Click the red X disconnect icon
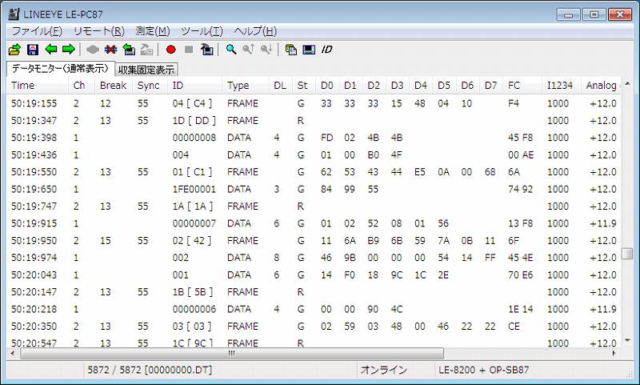This screenshot has height=385, width=640. tap(110, 50)
